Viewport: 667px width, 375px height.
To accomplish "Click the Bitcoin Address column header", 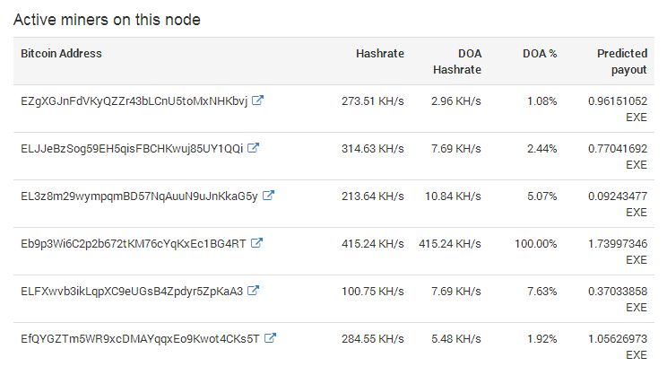I will [61, 54].
